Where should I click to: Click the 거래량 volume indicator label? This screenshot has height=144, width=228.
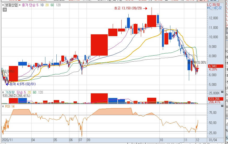tap(10, 92)
